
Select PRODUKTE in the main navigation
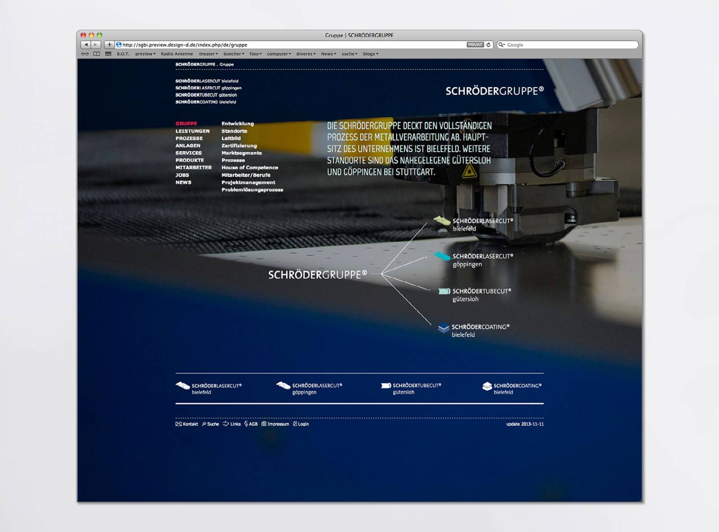(190, 160)
